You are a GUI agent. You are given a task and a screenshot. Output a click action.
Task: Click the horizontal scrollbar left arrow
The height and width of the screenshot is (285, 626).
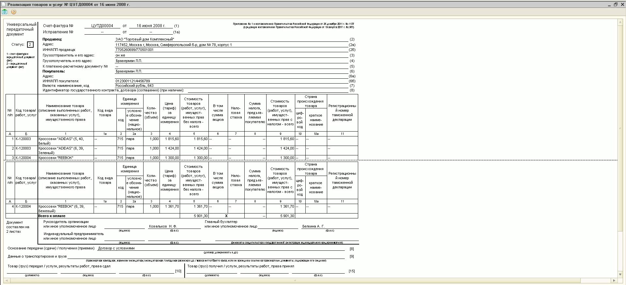pyautogui.click(x=6, y=280)
